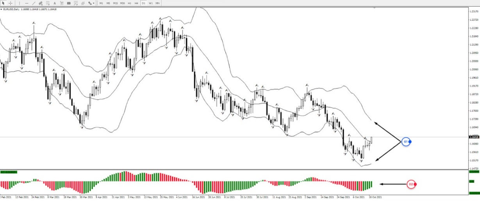
Task: Select the Cursor arrow tool
Action: (x=4, y=3)
